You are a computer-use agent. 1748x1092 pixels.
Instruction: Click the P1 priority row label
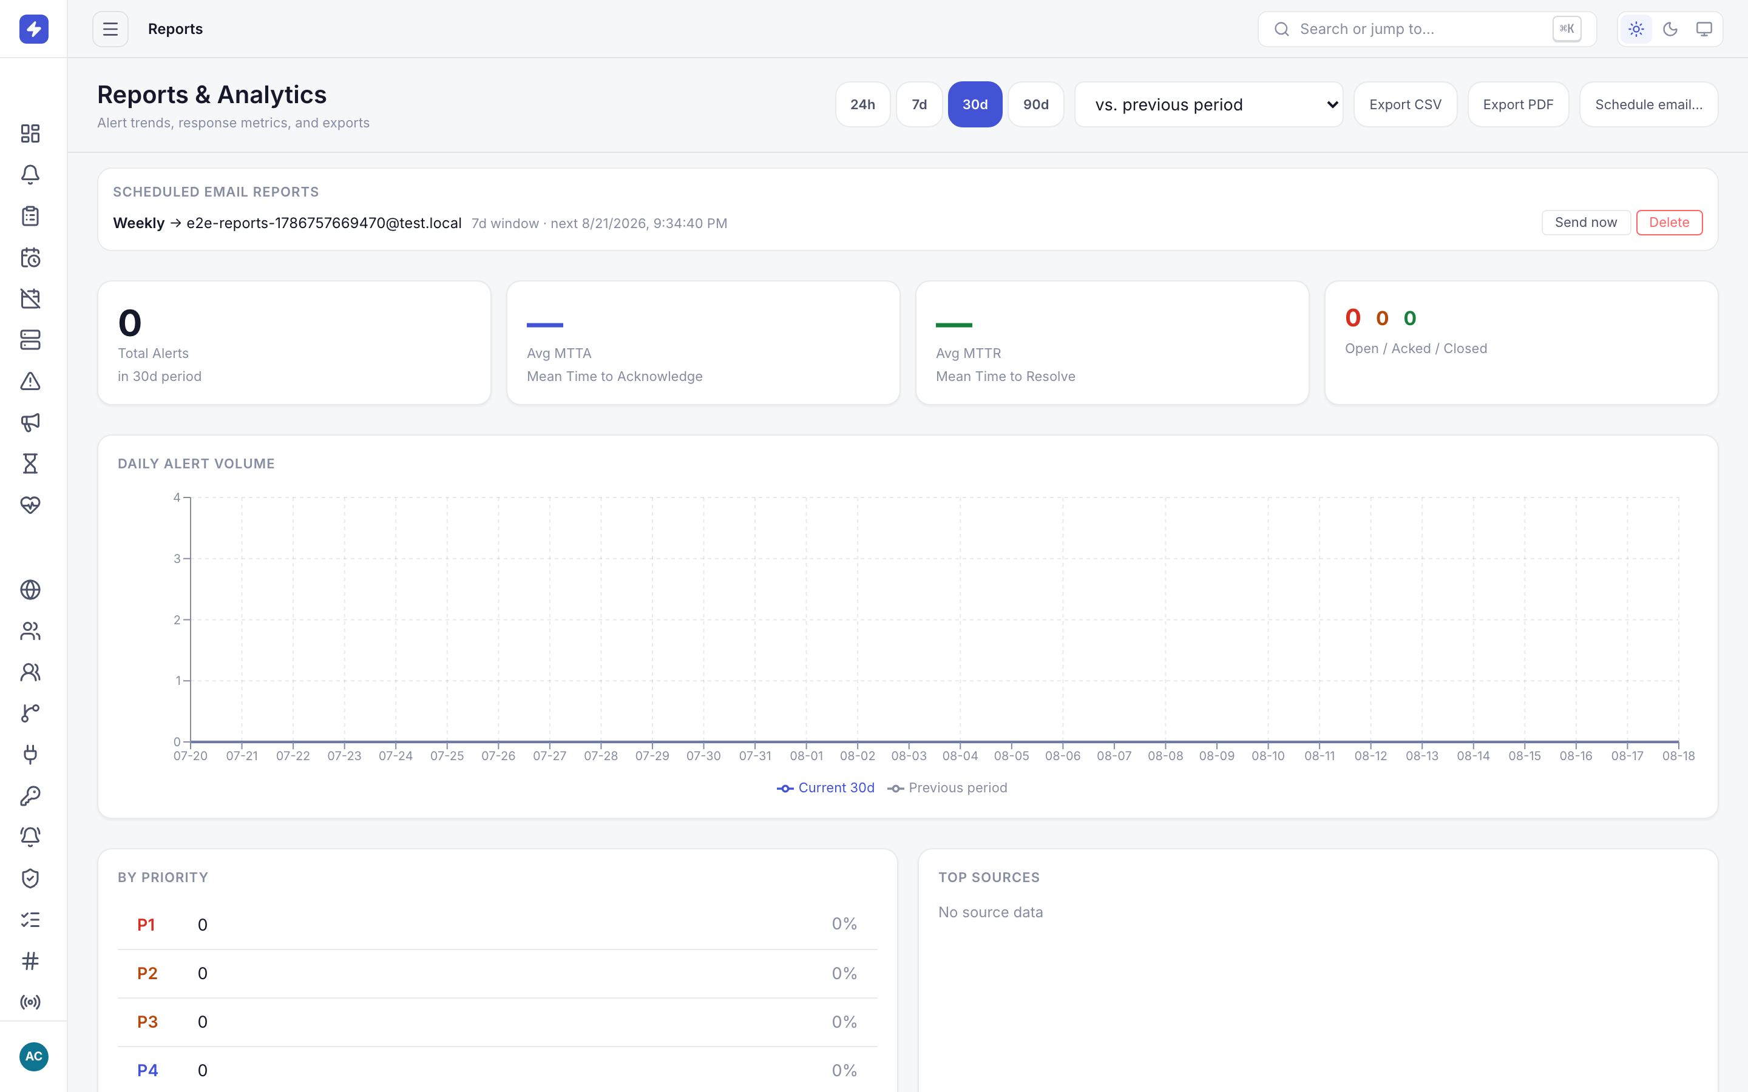[x=146, y=925]
